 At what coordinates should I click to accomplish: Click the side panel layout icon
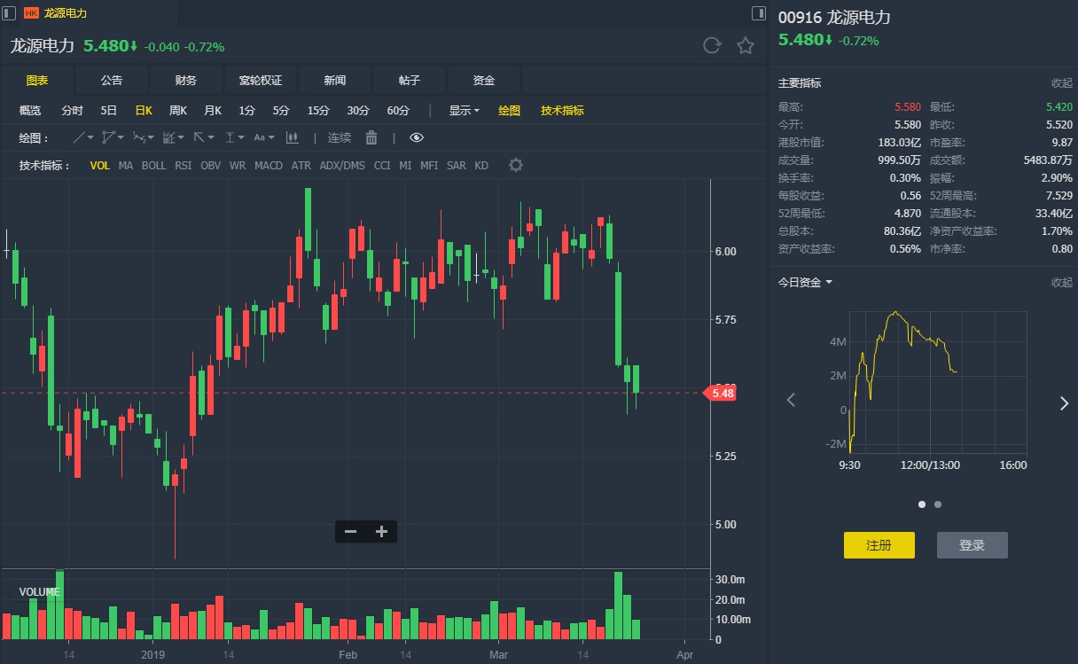coord(758,13)
